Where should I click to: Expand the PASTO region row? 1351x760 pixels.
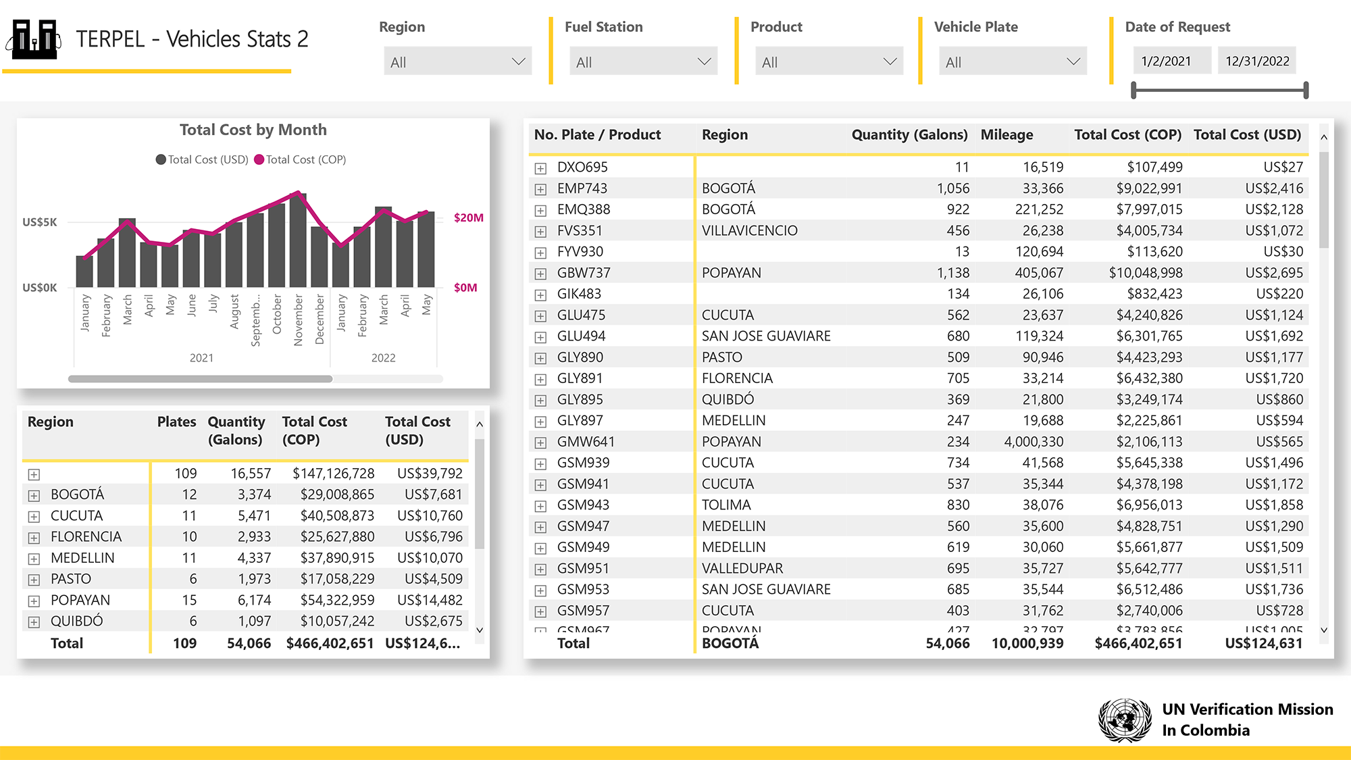pyautogui.click(x=34, y=580)
